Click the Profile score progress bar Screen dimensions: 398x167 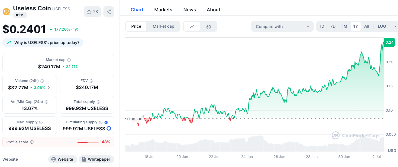pos(88,142)
